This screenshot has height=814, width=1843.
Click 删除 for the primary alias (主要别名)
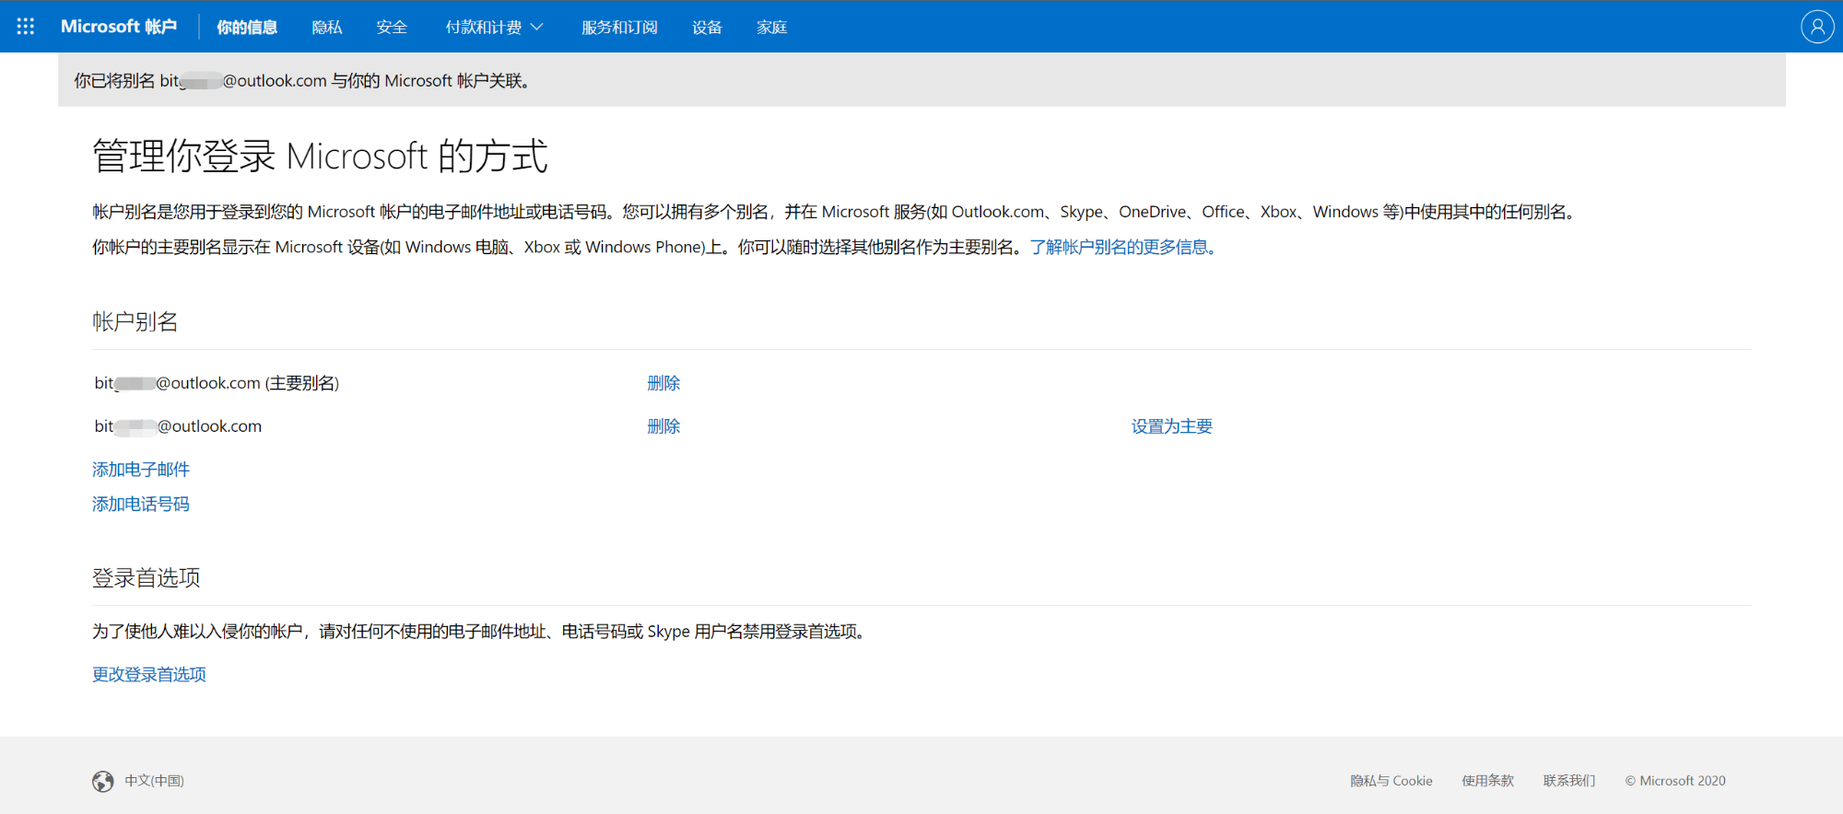point(663,383)
